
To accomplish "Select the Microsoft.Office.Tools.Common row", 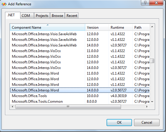I will point(80,102).
